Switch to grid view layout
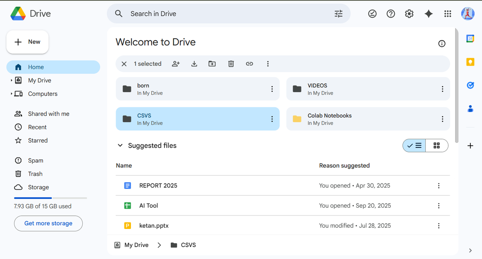Viewport: 482px width, 259px height. point(437,145)
